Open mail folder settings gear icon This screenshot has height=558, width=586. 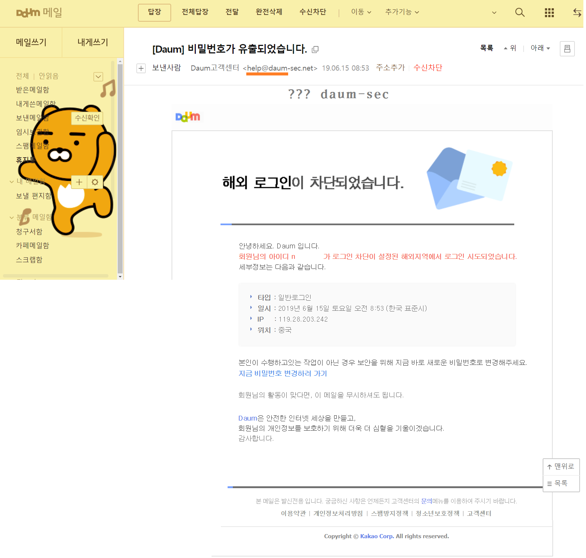[x=95, y=182]
